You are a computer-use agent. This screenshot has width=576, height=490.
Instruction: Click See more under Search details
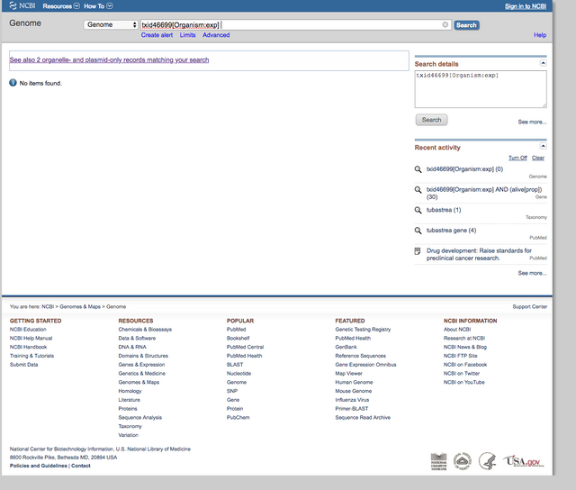[532, 122]
